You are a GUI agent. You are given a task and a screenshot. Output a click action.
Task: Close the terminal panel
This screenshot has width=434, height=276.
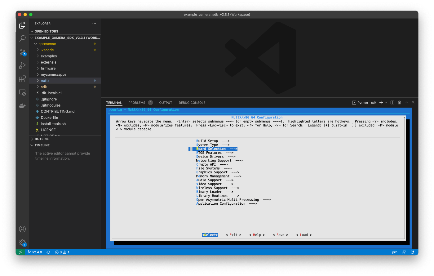(x=413, y=103)
